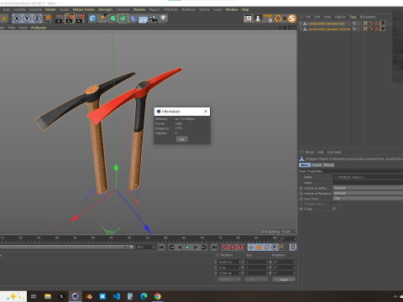
Task: Click OK in Information dialog
Action: click(x=182, y=139)
